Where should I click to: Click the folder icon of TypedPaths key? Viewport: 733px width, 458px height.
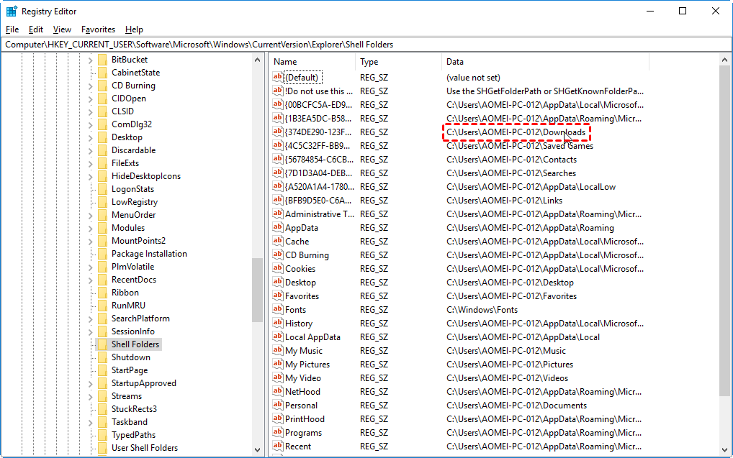point(102,435)
